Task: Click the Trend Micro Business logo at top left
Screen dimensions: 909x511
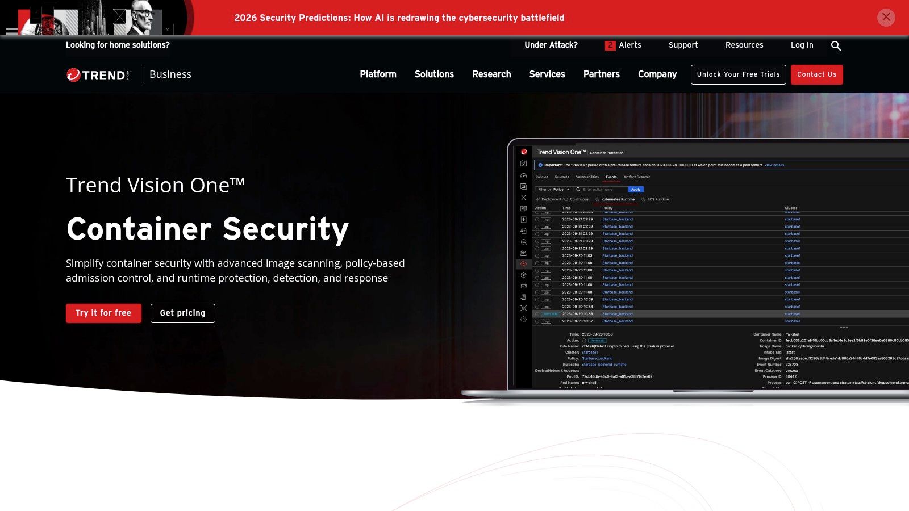Action: point(98,74)
